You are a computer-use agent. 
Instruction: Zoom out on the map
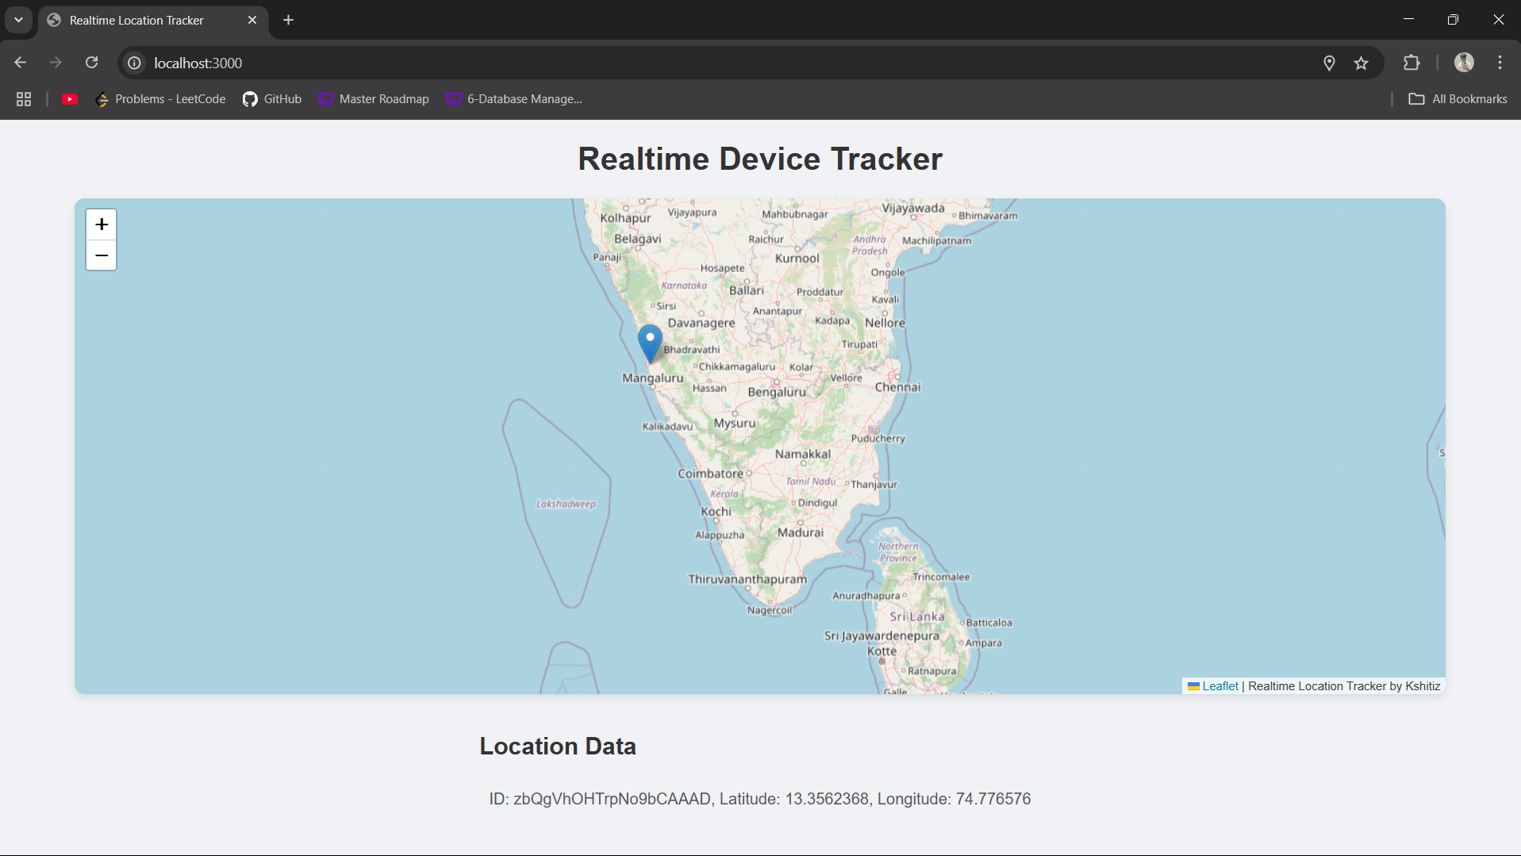102,255
